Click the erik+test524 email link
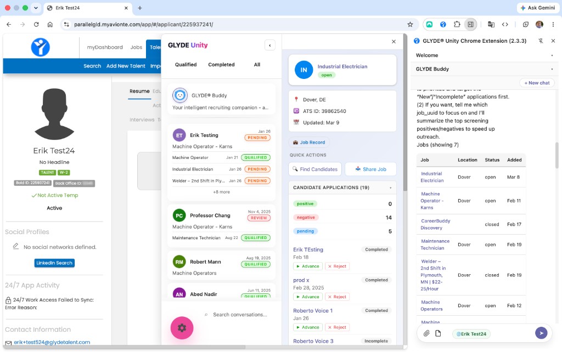This screenshot has width=562, height=352. click(x=52, y=342)
